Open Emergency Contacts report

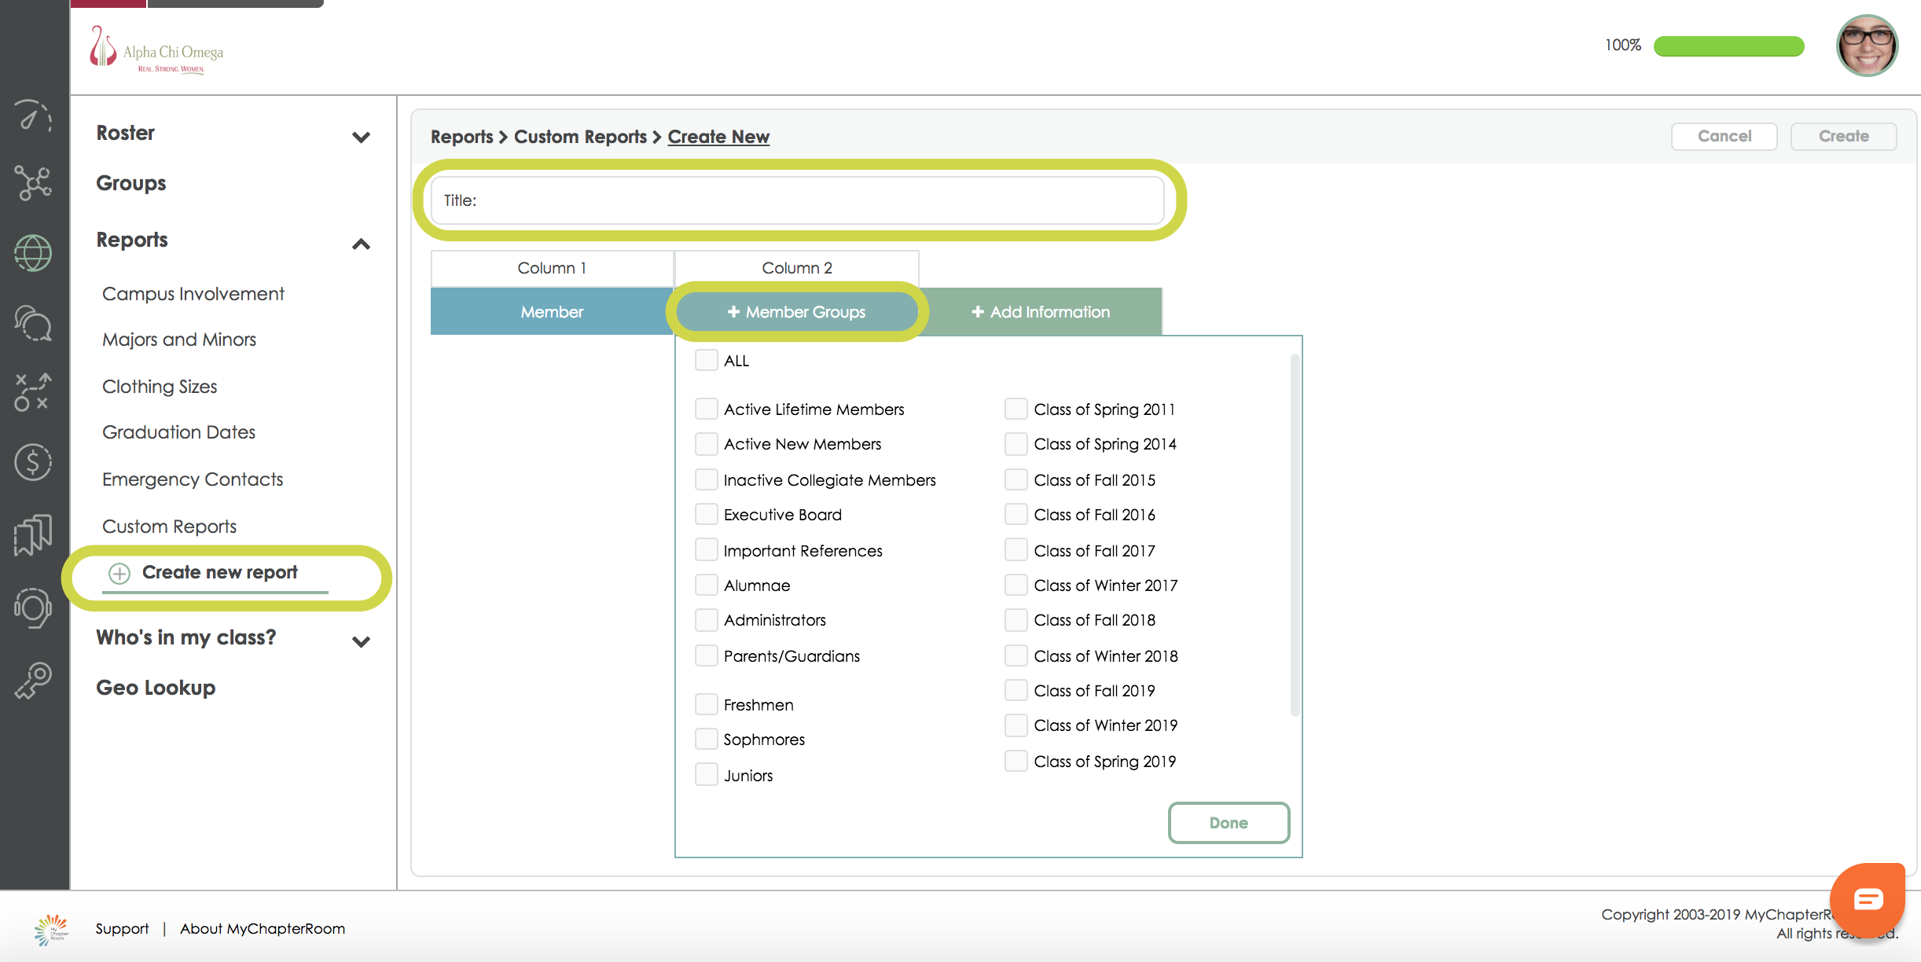[x=193, y=479]
